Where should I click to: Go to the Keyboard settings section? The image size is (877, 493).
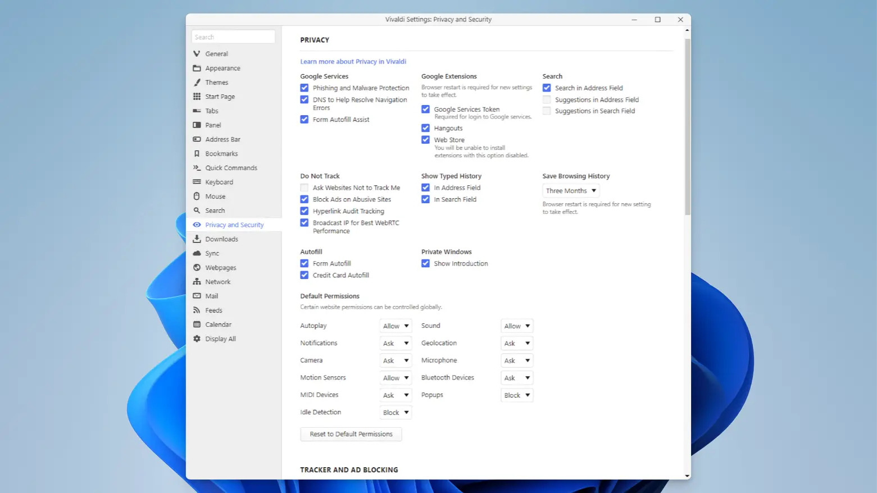coord(218,182)
